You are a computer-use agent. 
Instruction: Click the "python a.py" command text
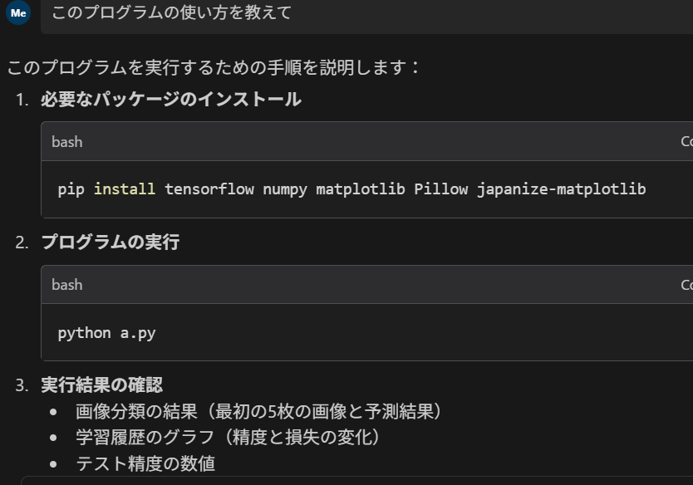[106, 333]
